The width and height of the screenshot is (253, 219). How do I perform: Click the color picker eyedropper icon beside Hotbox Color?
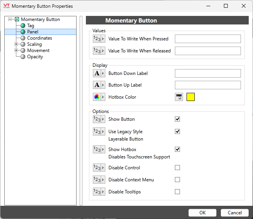pyautogui.click(x=179, y=97)
